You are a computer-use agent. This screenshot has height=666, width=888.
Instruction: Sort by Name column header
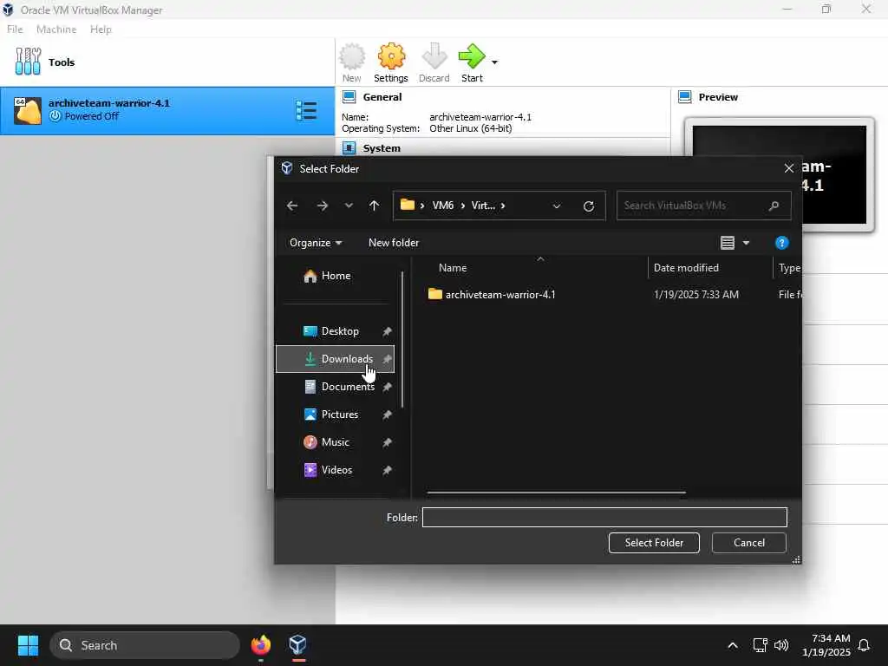453,268
